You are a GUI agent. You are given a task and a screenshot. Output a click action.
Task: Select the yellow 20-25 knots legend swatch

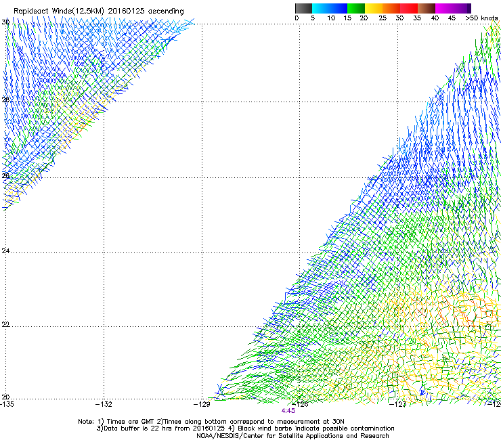tap(374, 8)
